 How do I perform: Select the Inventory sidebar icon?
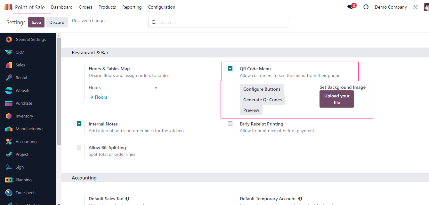(x=9, y=116)
